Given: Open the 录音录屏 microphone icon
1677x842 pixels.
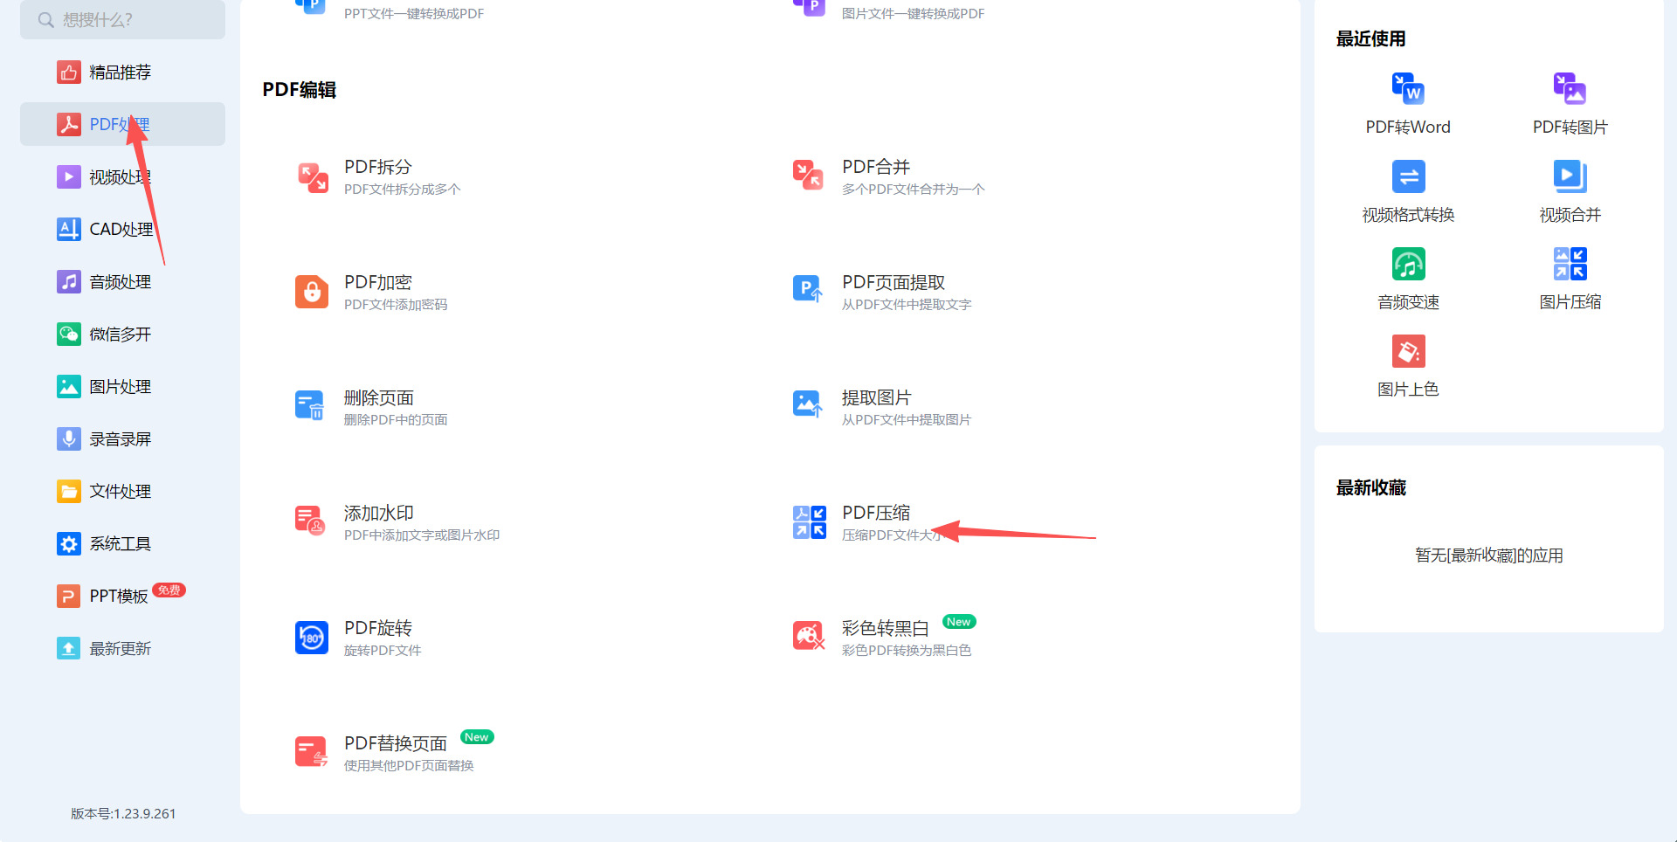Looking at the screenshot, I should [x=69, y=438].
